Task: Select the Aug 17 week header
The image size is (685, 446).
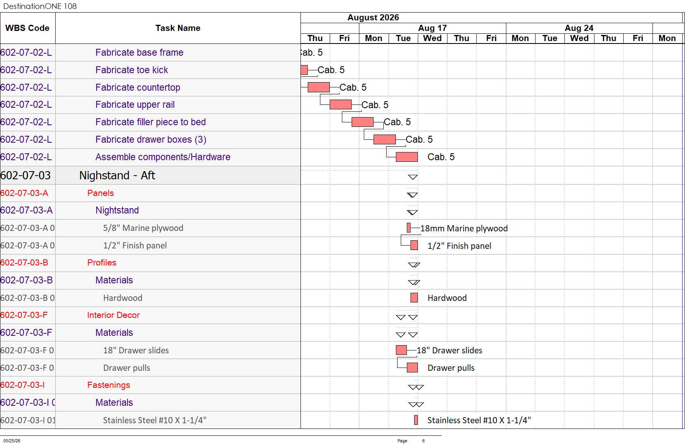Action: coord(432,28)
